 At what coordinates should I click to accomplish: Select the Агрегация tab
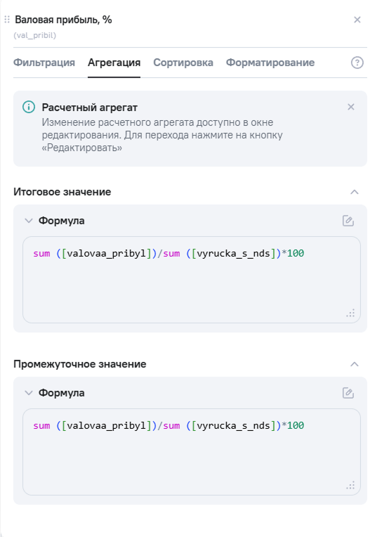click(114, 63)
